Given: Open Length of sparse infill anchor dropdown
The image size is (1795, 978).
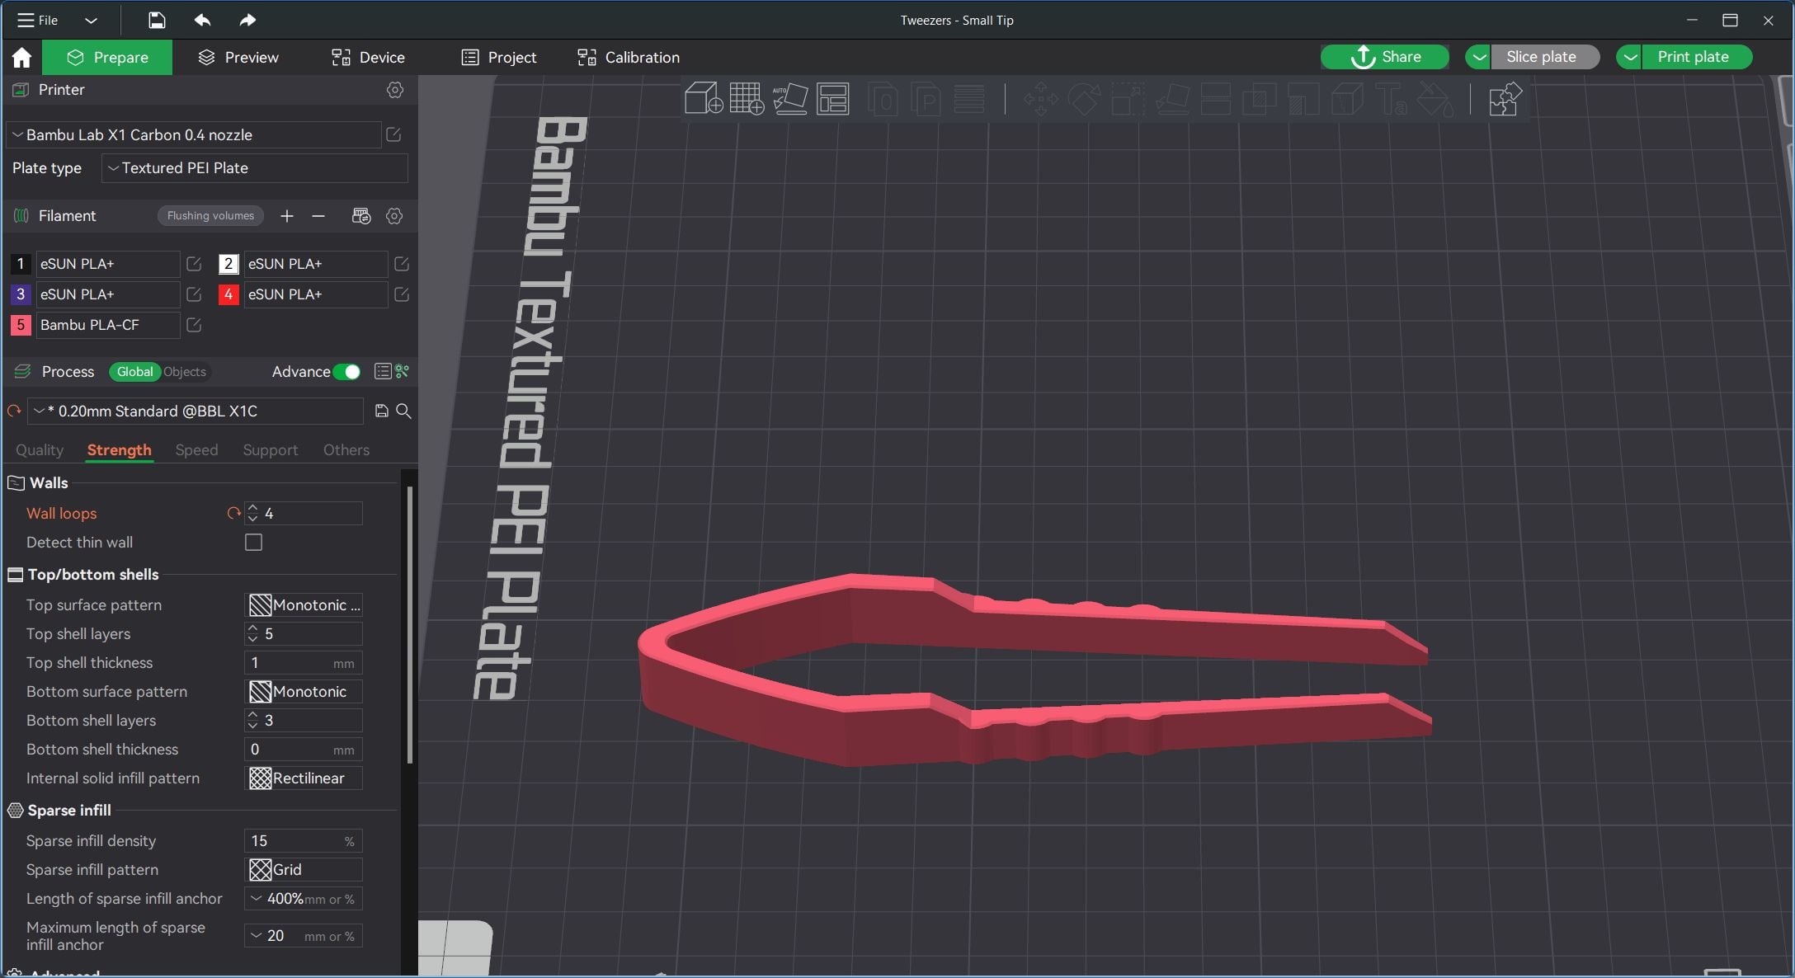Looking at the screenshot, I should (x=304, y=899).
